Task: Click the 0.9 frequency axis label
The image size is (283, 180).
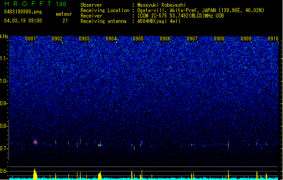Action: click(x=4, y=103)
